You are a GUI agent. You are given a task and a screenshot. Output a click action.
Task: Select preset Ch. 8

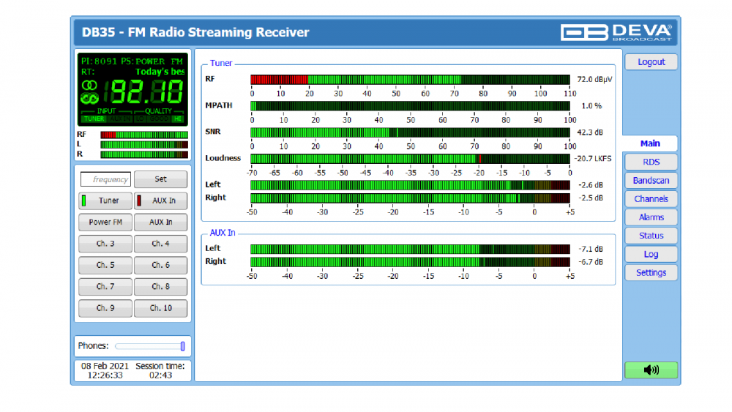tap(160, 286)
